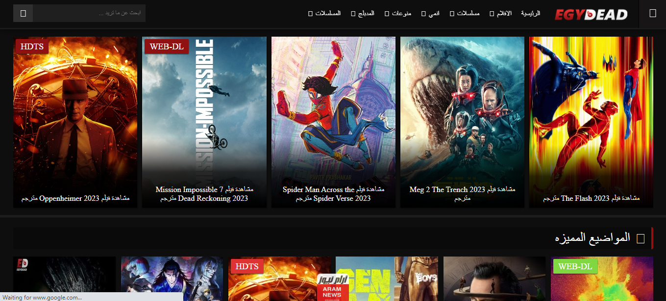Expand the المدبلج dropdown arrow
Viewport: 666px width, 301px height.
[353, 14]
